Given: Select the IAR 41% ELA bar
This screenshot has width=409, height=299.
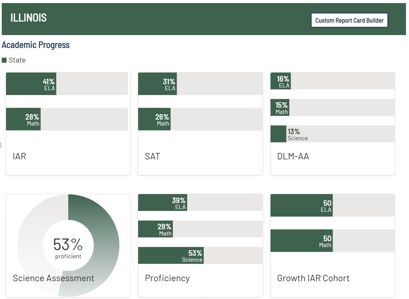Looking at the screenshot, I should point(31,84).
